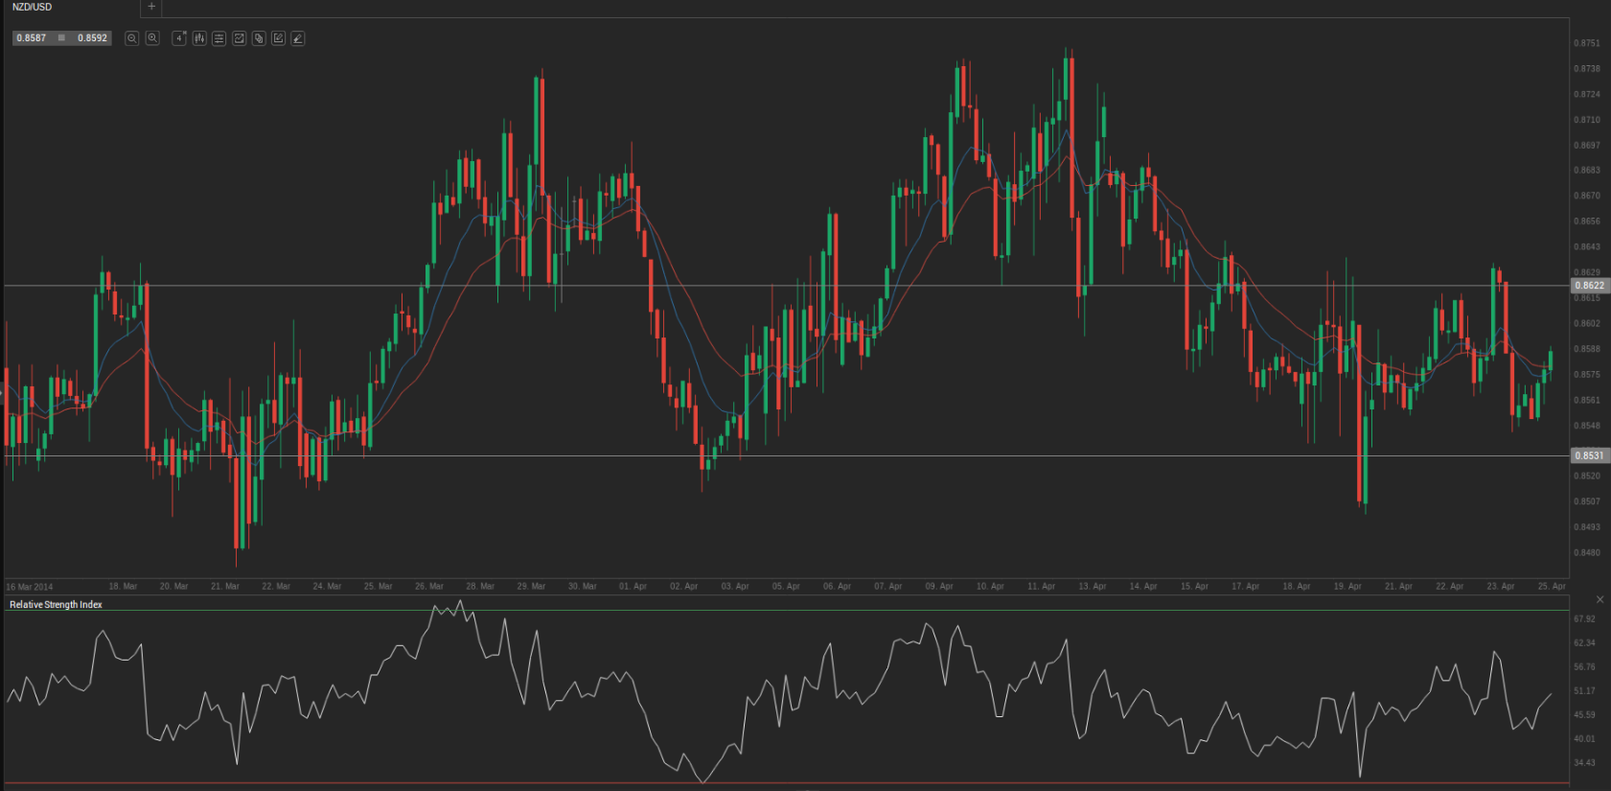Click the linked copies chart icon
The image size is (1611, 791).
coord(259,38)
